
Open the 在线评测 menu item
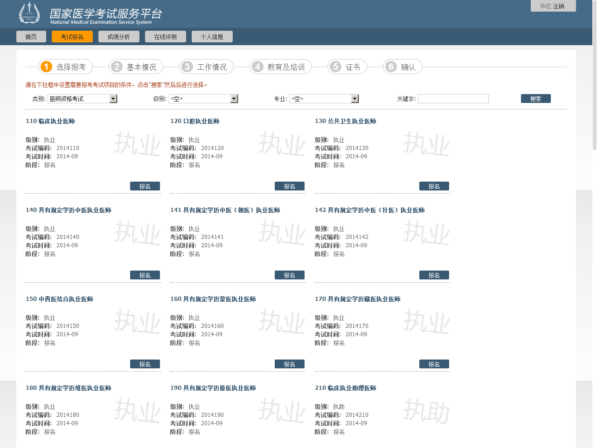click(x=165, y=36)
